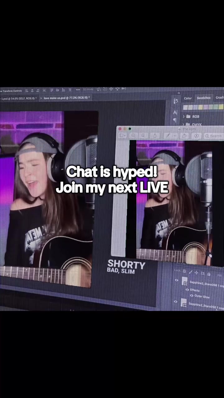Pick the first white recent swatch
This screenshot has height=398, width=224.
(185, 107)
